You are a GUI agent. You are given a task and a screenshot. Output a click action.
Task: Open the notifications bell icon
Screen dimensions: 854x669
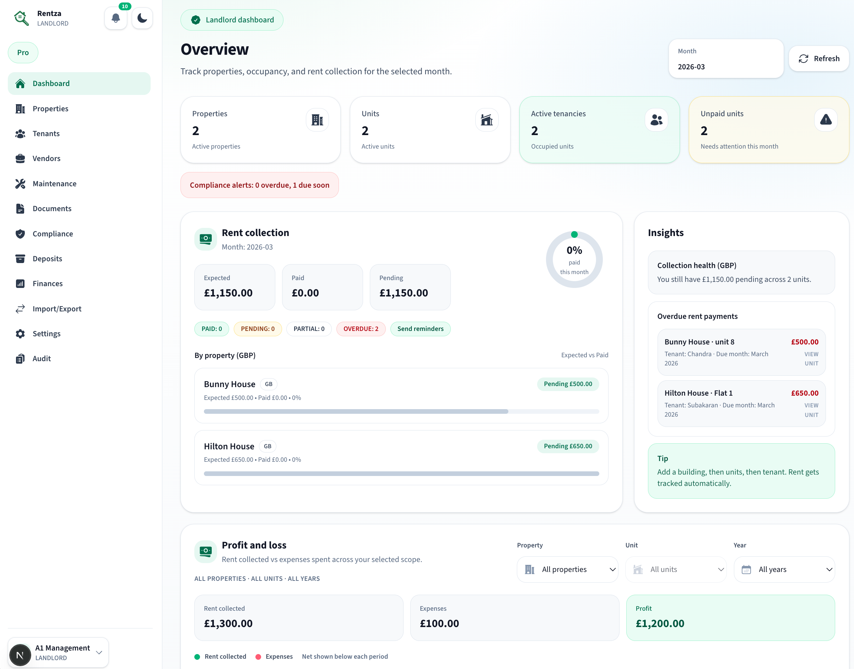[x=115, y=18]
